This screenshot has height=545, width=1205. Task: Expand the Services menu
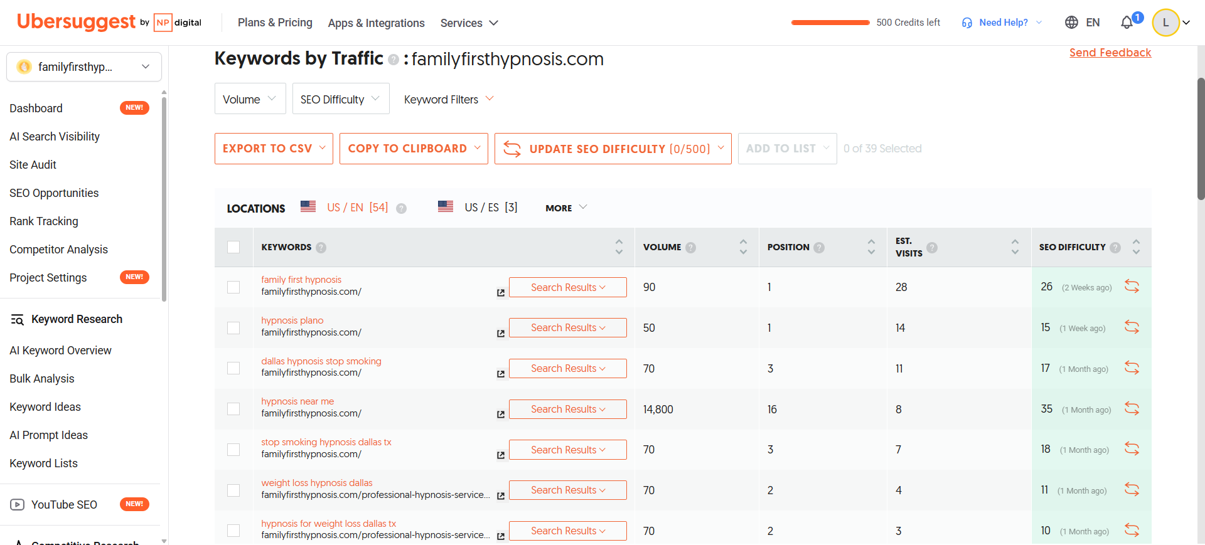(x=469, y=23)
